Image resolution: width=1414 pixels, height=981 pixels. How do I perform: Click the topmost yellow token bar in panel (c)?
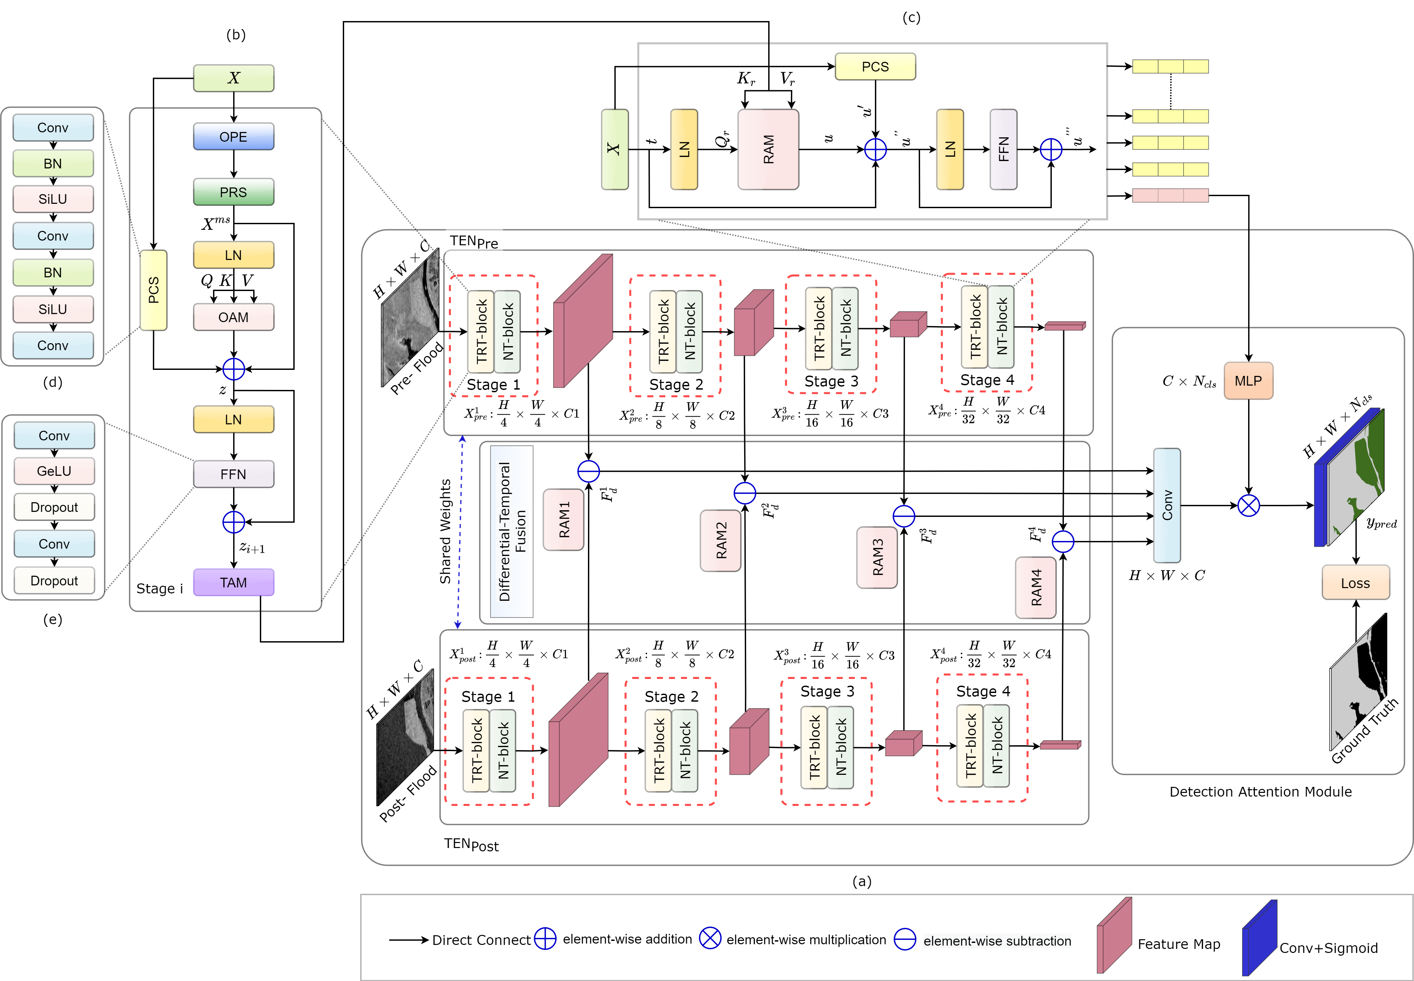pos(1171,66)
